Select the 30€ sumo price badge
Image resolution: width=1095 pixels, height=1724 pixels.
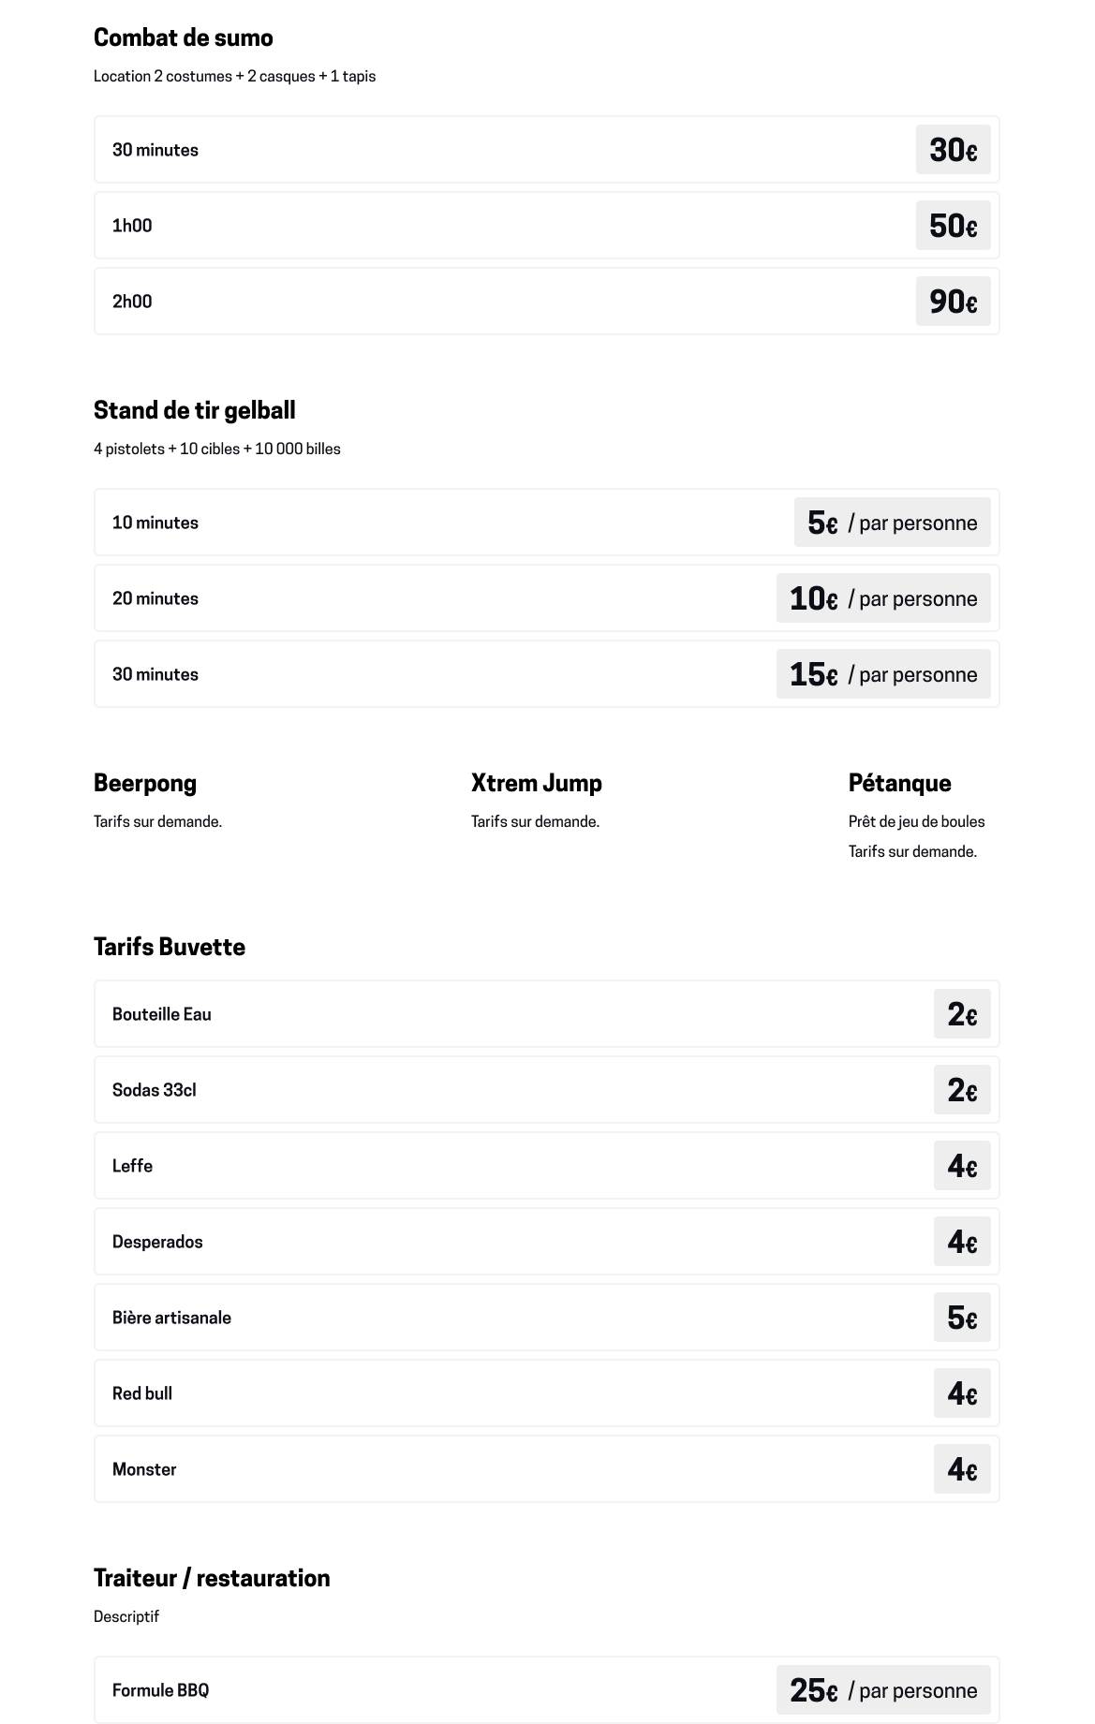click(953, 150)
